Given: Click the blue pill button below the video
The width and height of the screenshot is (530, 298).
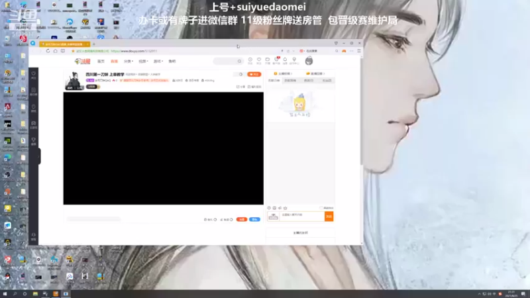Looking at the screenshot, I should (254, 220).
